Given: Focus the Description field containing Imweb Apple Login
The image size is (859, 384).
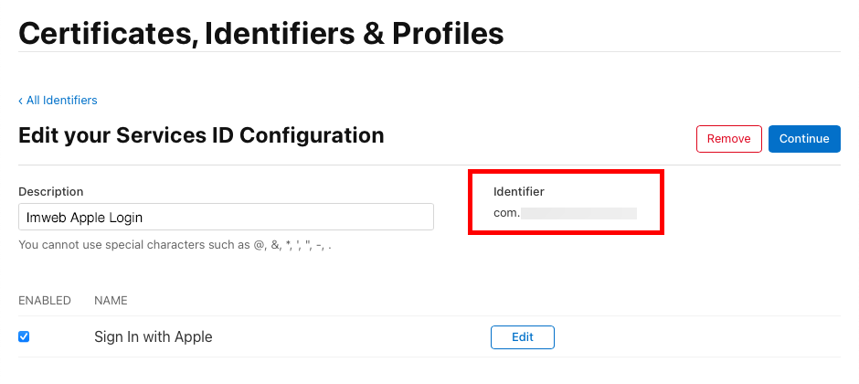Looking at the screenshot, I should (226, 218).
